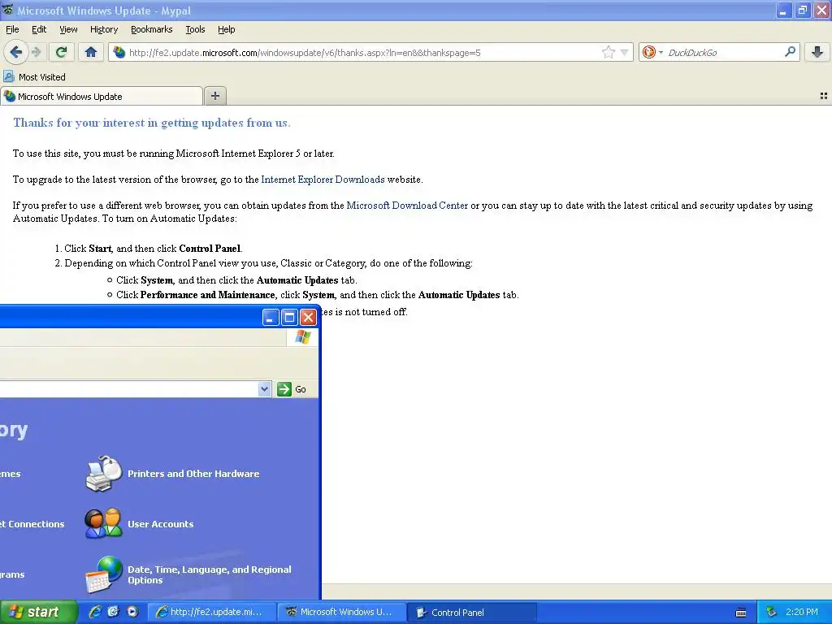832x624 pixels.
Task: Open the list all tabs grid icon
Action: point(824,96)
